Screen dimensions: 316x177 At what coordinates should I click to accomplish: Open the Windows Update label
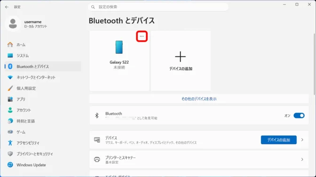pos(31,165)
